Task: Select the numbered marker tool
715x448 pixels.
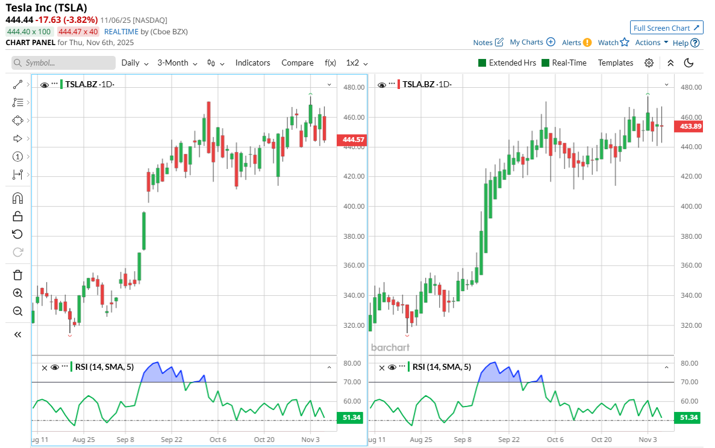Action: click(x=18, y=156)
